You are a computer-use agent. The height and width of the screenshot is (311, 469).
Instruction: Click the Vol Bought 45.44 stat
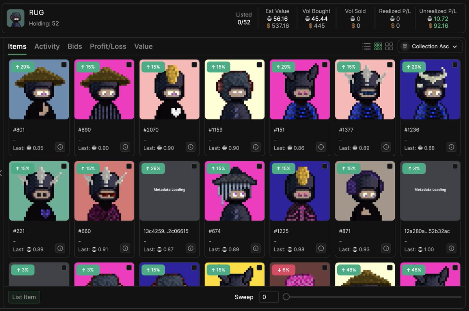click(x=316, y=18)
